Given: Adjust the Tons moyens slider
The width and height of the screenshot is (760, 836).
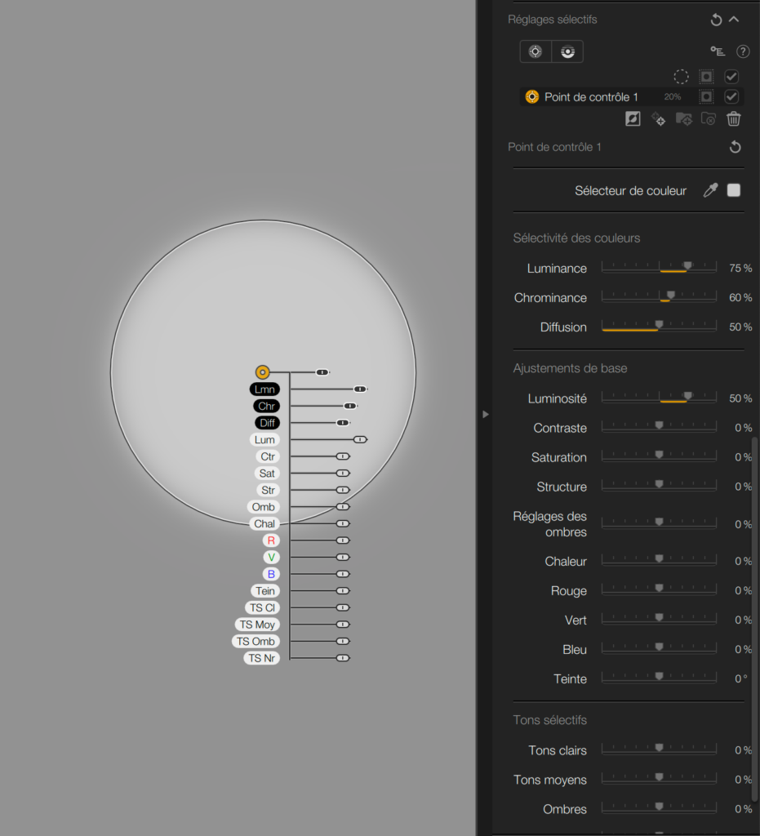Looking at the screenshot, I should click(660, 779).
